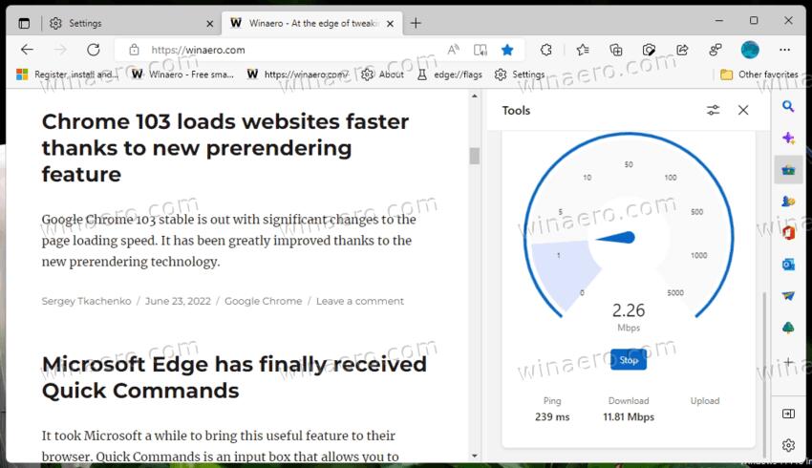Click the Share icon in the toolbar

(x=682, y=50)
